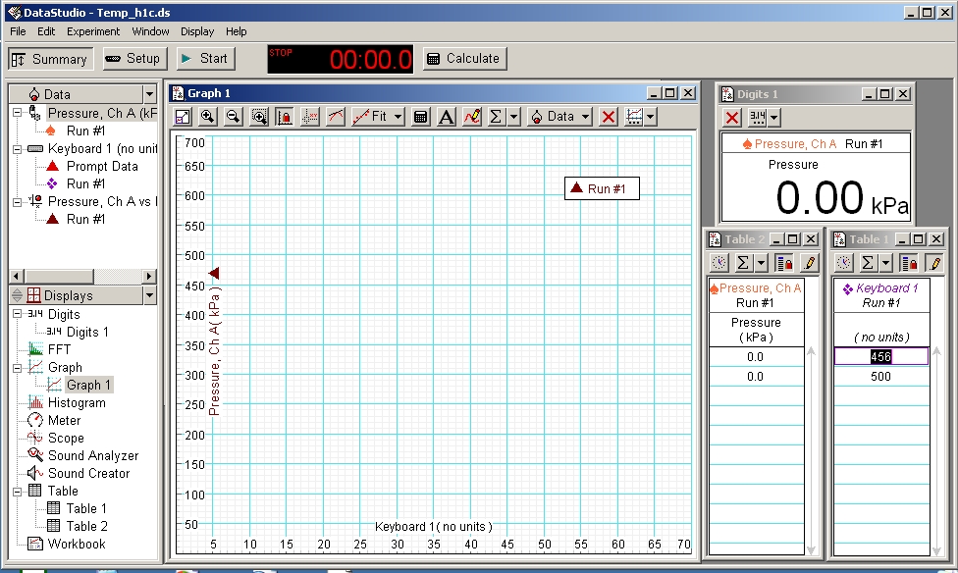
Task: Toggle the data lock button in Table 2
Action: coord(783,263)
